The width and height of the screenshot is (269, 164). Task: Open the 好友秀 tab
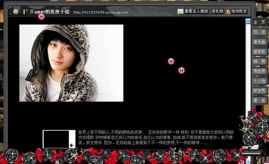click(259, 91)
